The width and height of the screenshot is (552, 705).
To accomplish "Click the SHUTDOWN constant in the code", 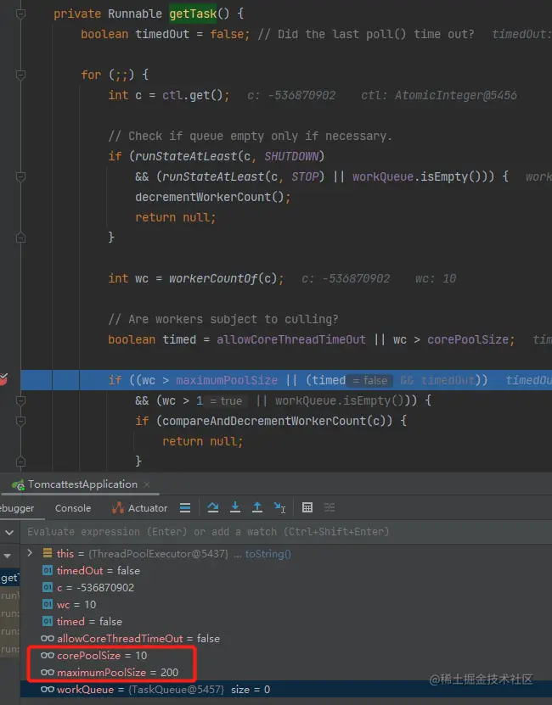I will coord(290,156).
